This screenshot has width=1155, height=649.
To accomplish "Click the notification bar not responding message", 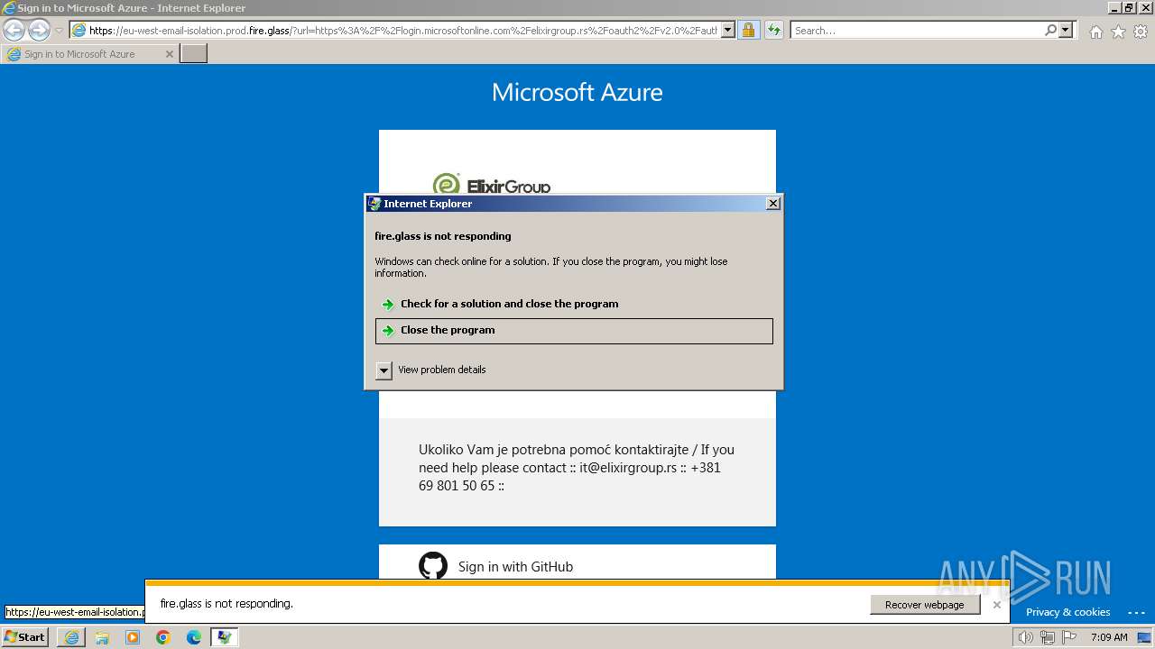I will (x=226, y=604).
